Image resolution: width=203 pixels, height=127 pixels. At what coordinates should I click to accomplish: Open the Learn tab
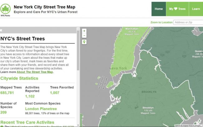(196, 9)
